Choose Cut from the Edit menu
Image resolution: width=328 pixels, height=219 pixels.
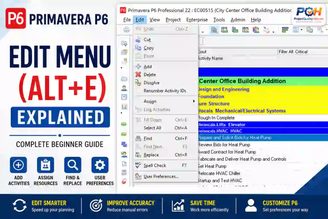[166, 40]
